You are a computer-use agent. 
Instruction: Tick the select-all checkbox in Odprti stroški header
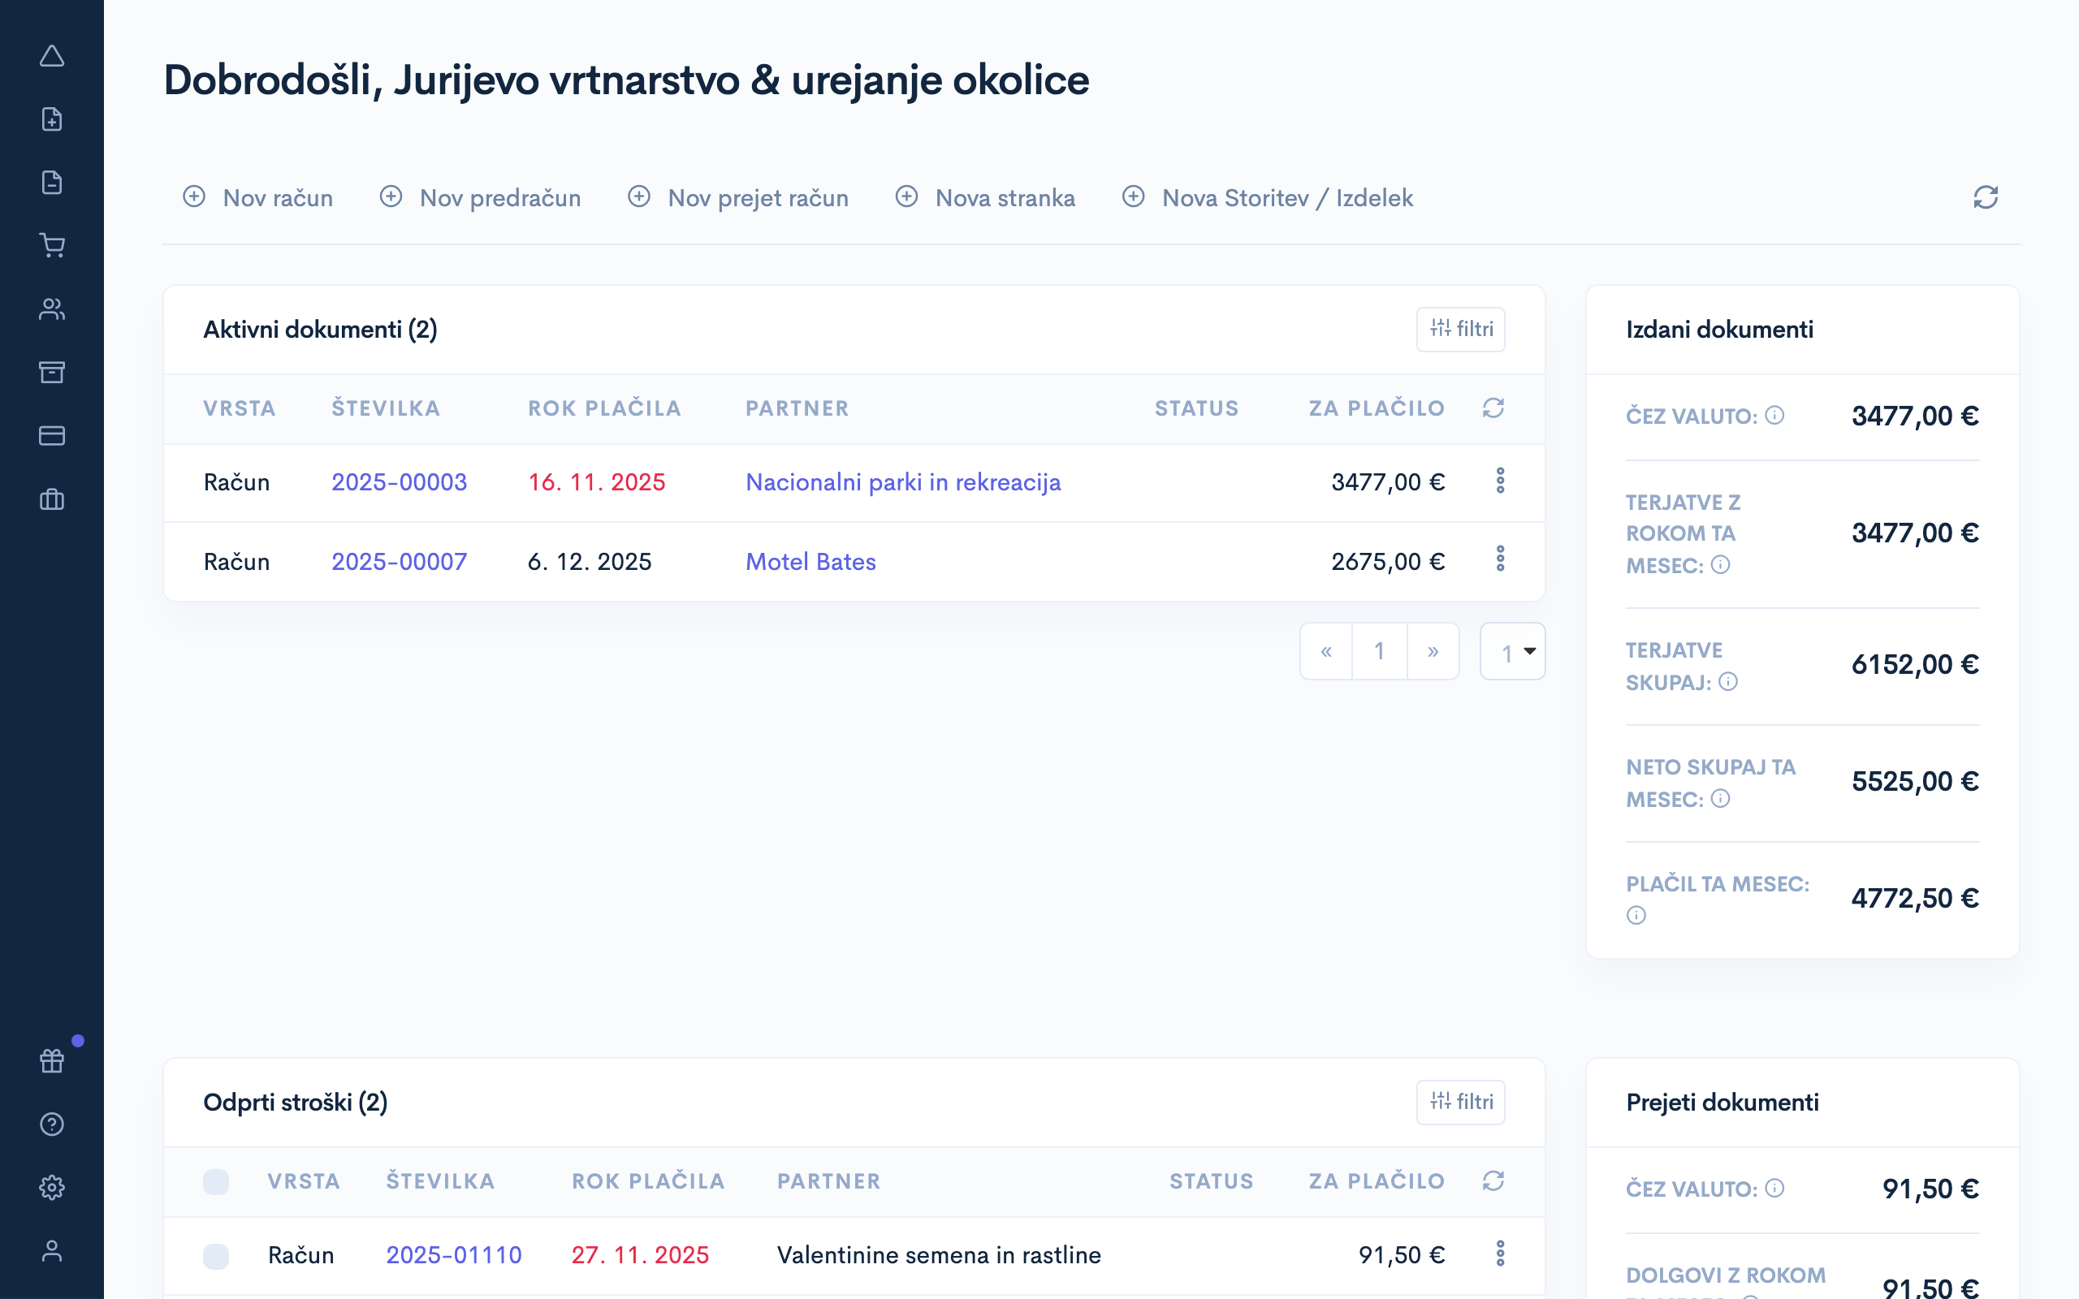pyautogui.click(x=216, y=1181)
